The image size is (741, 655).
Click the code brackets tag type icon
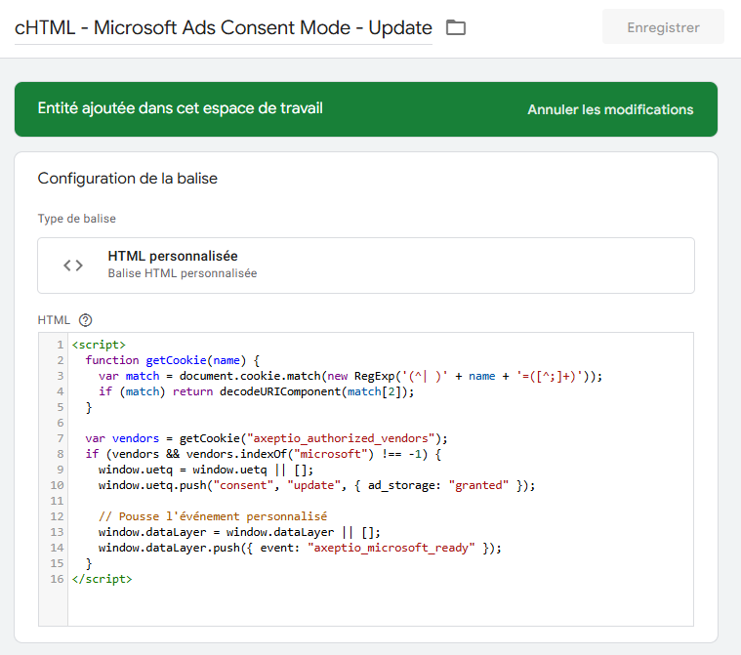(73, 266)
